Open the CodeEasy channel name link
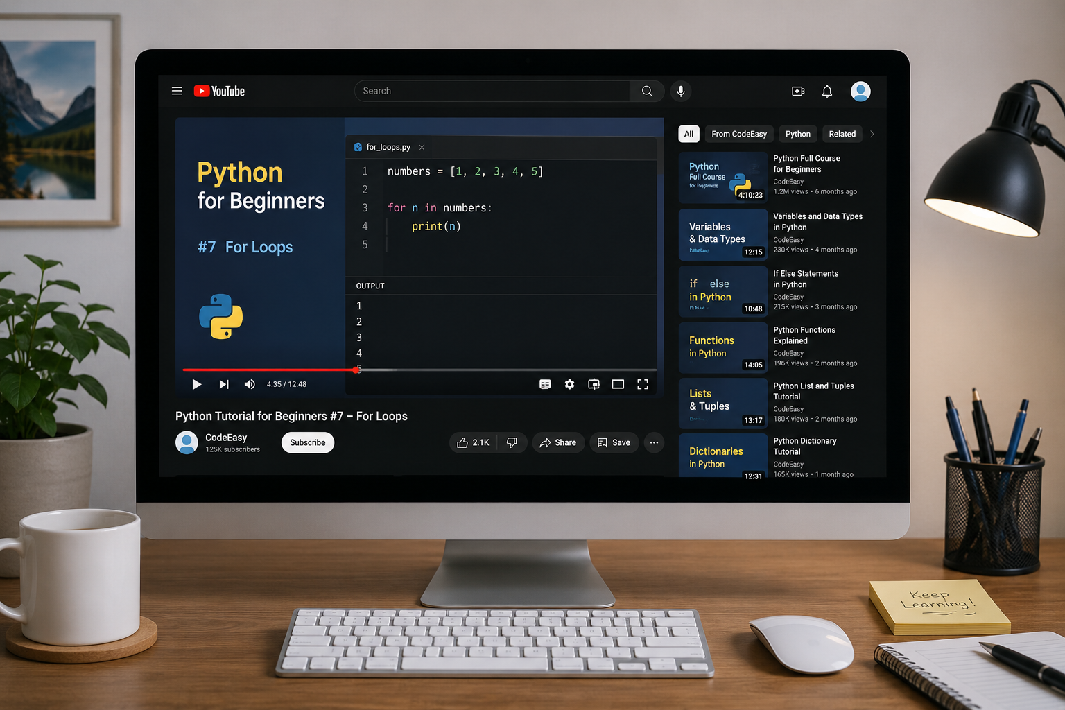 click(x=226, y=438)
